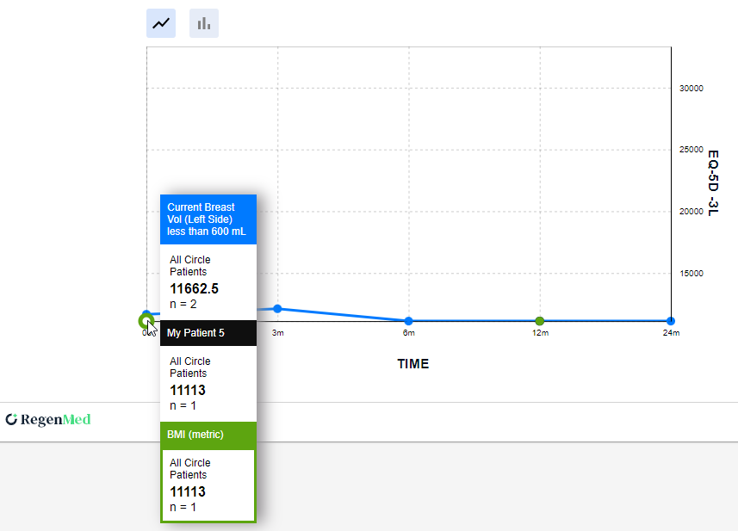Select the green data point at 12m
738x531 pixels.
pos(539,321)
